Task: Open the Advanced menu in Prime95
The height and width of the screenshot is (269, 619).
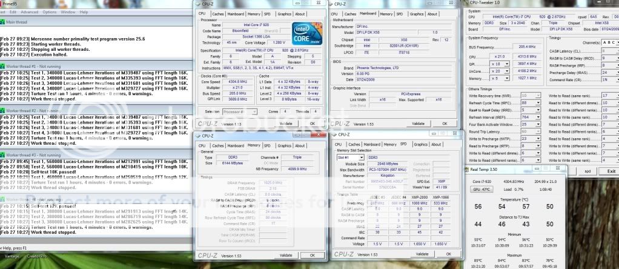Action: [29, 12]
